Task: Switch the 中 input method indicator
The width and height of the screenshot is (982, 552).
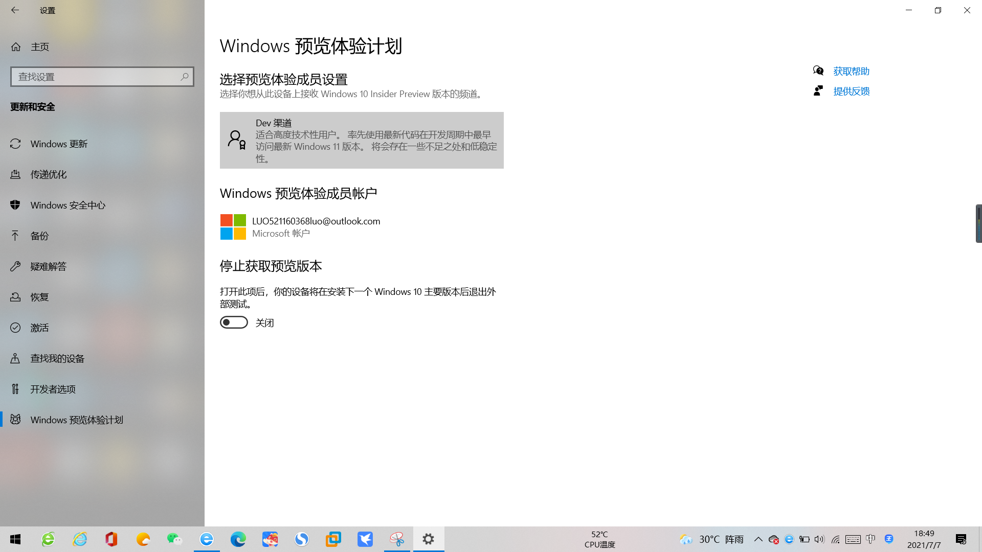Action: [871, 539]
